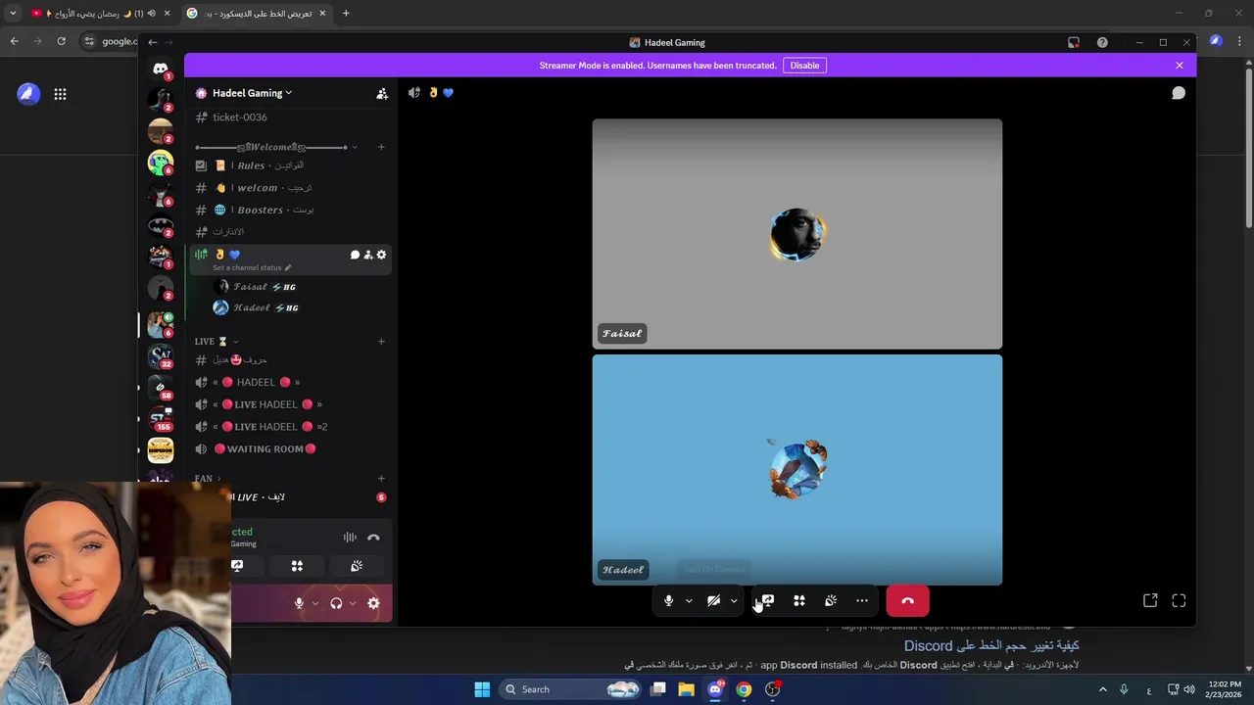
Task: Open more options ellipsis in call controls
Action: (862, 601)
